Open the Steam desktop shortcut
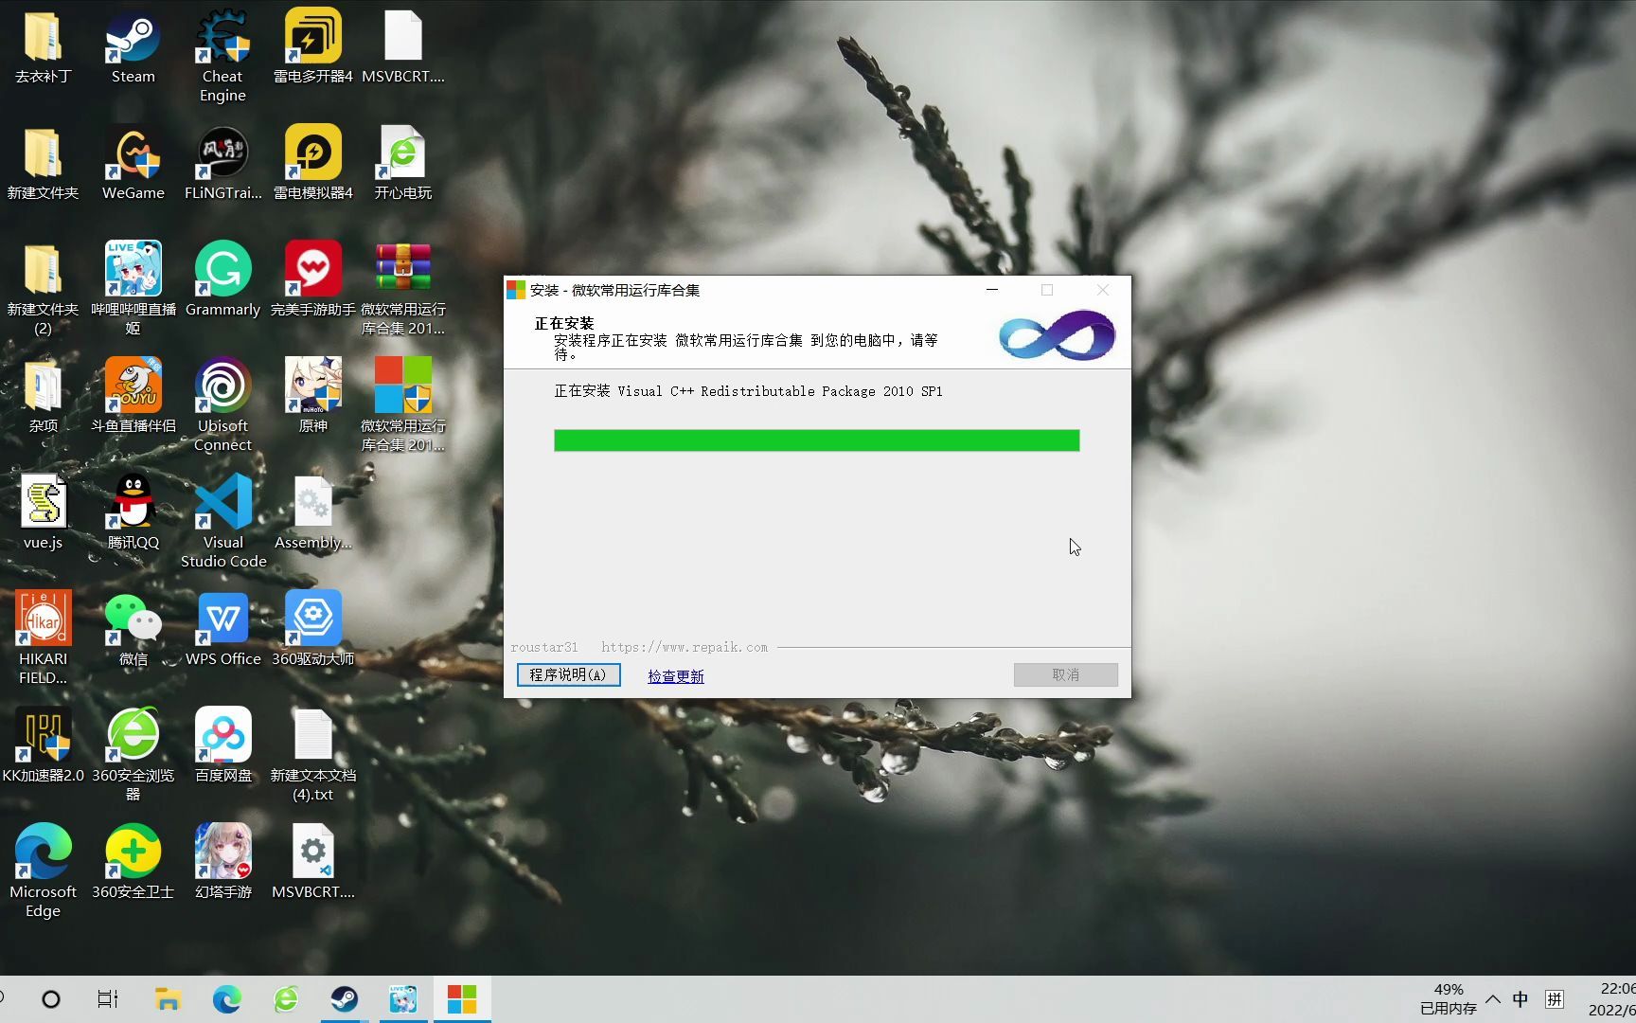1636x1023 pixels. point(133,47)
